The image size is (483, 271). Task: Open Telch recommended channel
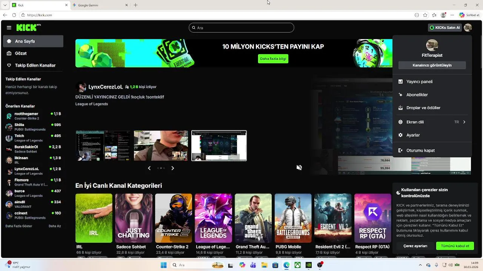[33, 138]
